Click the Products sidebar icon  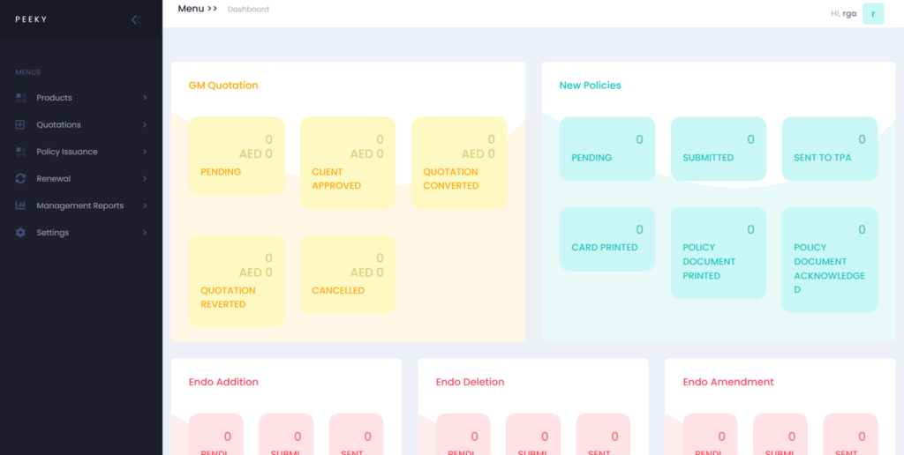(20, 98)
